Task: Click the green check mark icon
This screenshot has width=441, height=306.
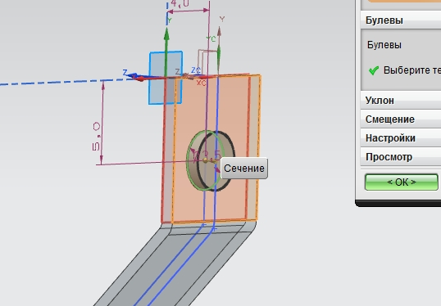Action: point(374,70)
